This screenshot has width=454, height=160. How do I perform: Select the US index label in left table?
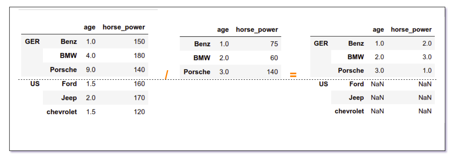click(x=35, y=84)
